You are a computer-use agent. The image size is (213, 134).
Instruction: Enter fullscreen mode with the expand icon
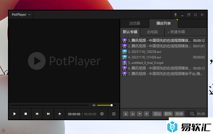195,15
